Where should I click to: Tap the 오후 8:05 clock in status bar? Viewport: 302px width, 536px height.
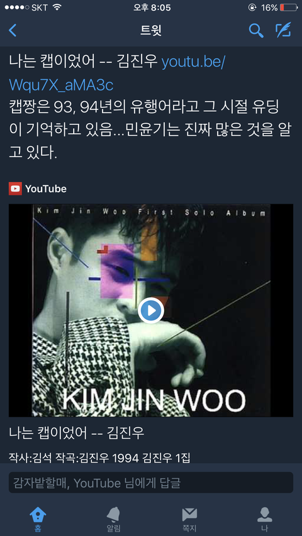152,8
